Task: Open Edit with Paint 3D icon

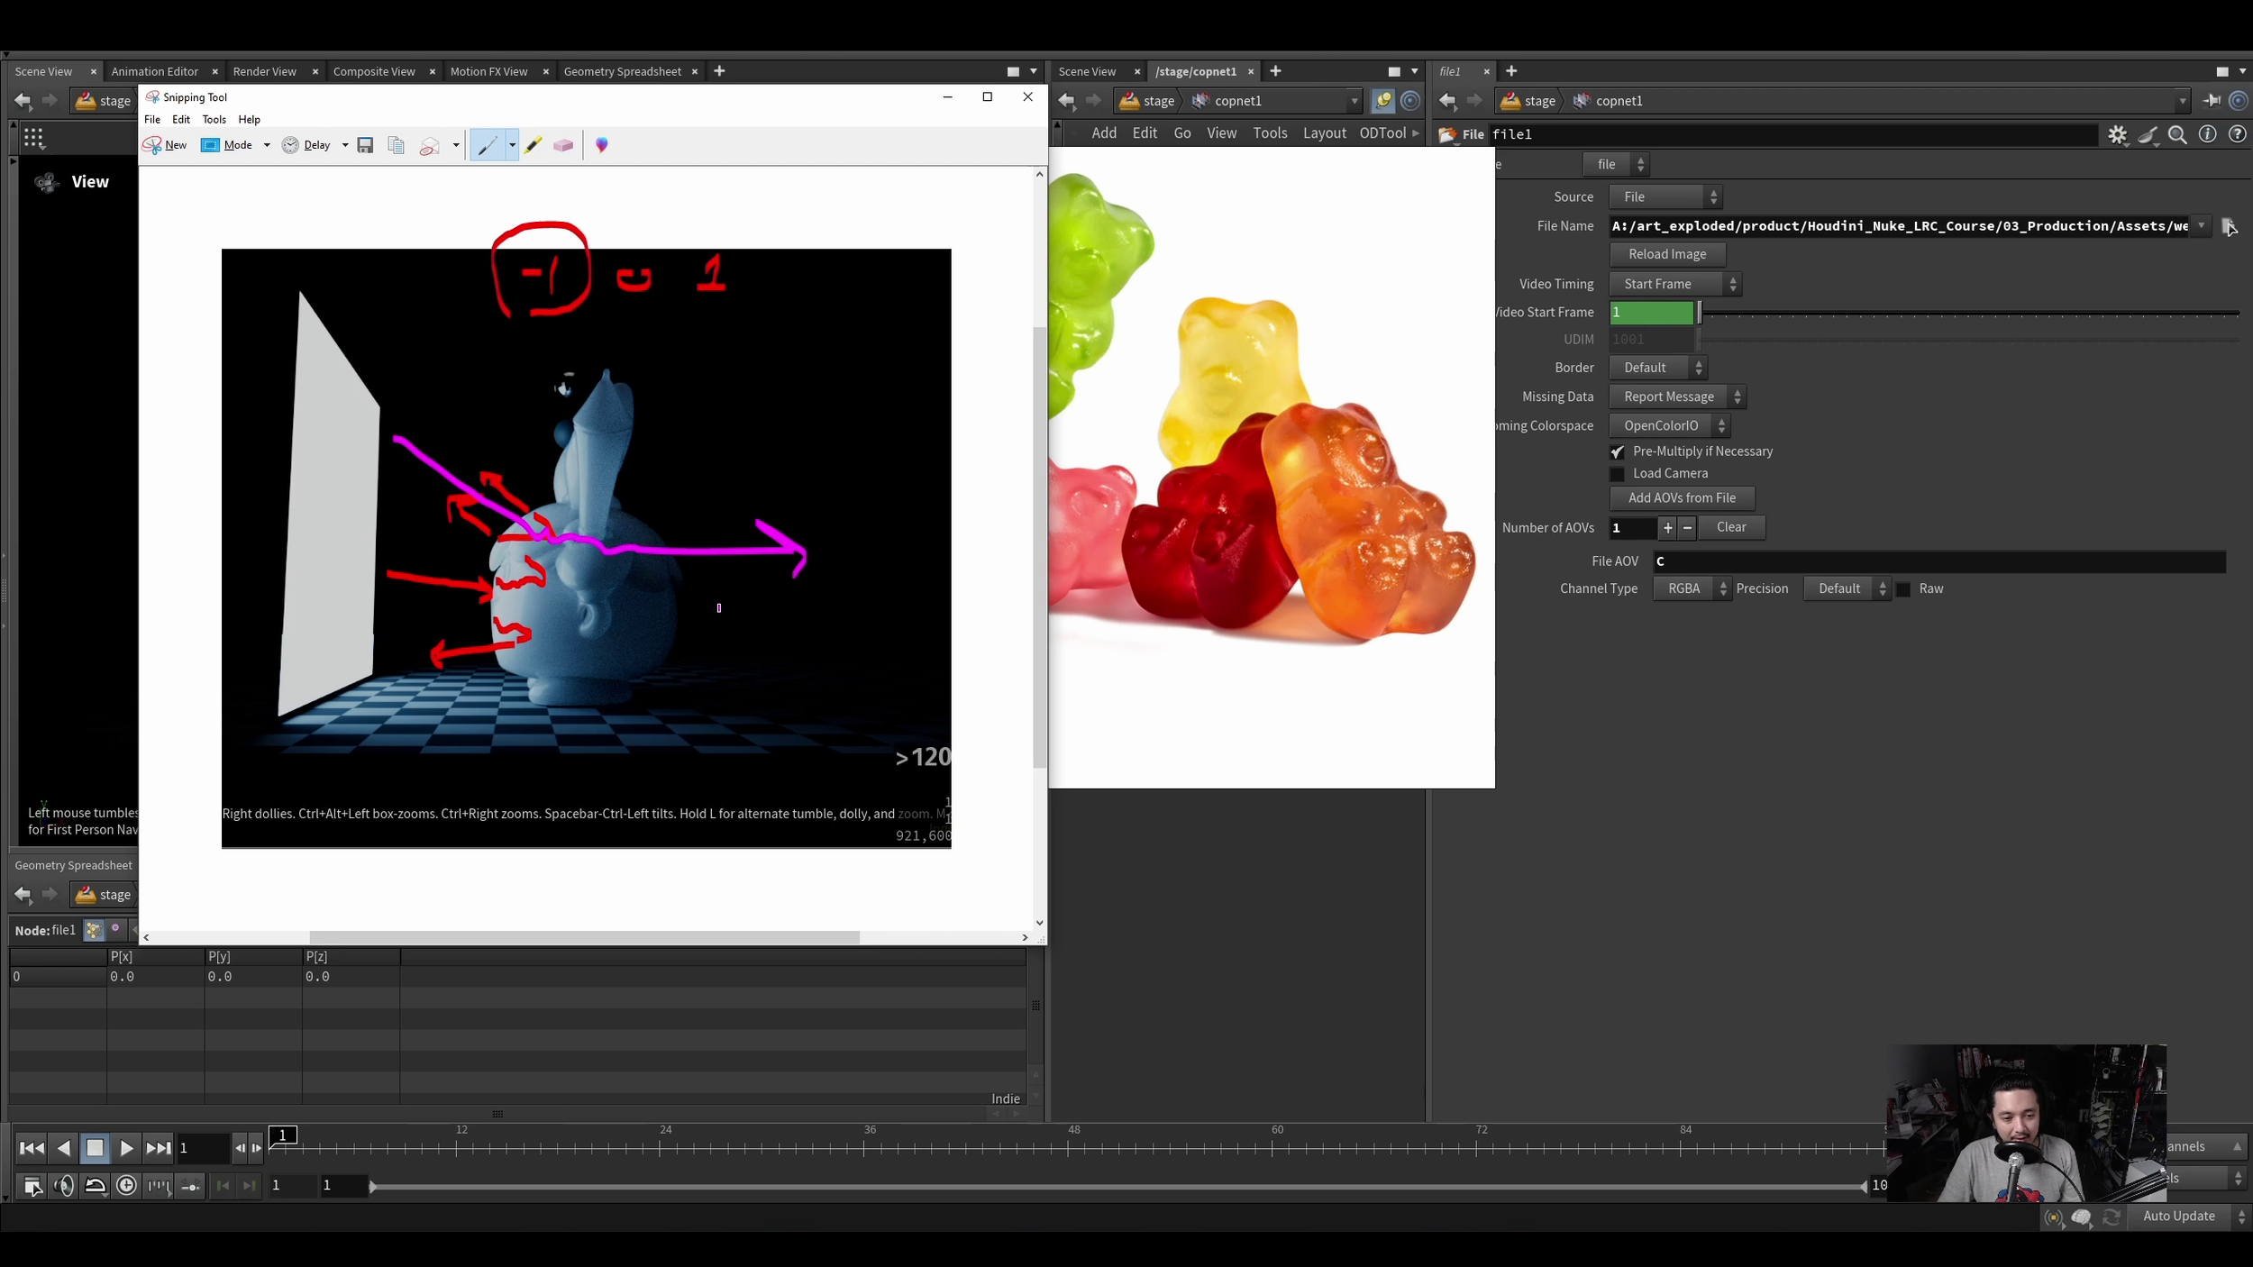Action: tap(602, 145)
